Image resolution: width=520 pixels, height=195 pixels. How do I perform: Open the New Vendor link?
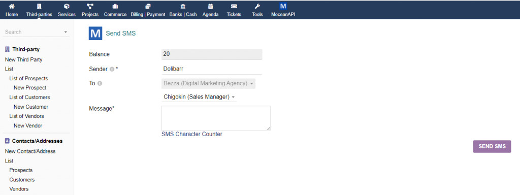[x=28, y=126]
